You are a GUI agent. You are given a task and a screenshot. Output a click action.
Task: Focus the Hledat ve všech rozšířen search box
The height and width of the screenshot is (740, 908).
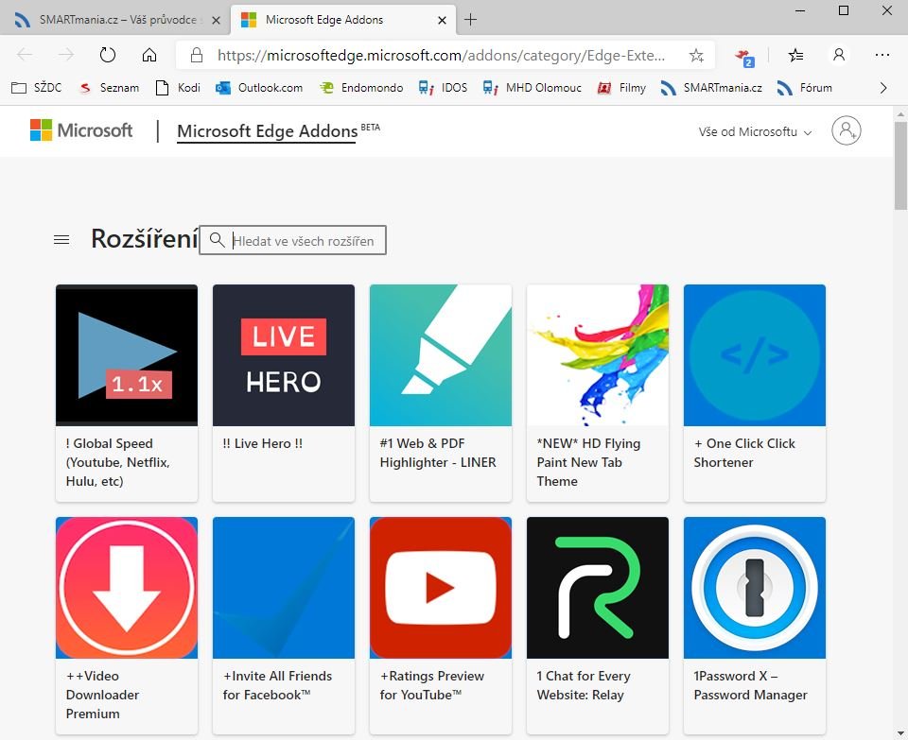[292, 240]
